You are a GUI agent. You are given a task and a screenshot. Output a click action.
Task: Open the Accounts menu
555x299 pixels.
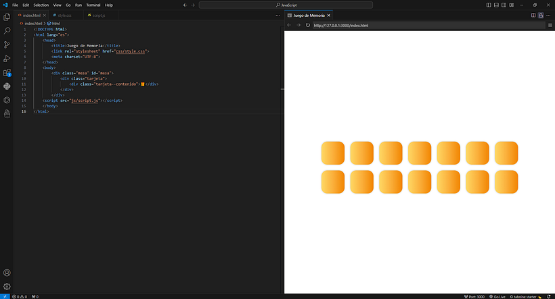point(7,273)
